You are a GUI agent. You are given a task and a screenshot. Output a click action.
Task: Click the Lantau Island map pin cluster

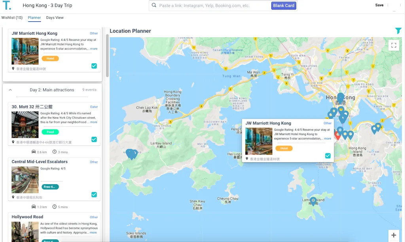[131, 154]
